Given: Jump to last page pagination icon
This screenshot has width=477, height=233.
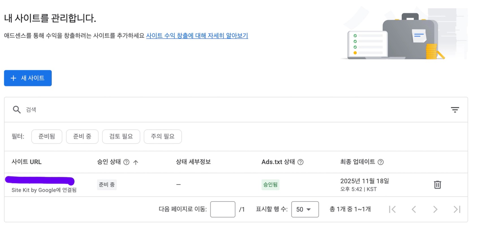Looking at the screenshot, I should tap(457, 209).
